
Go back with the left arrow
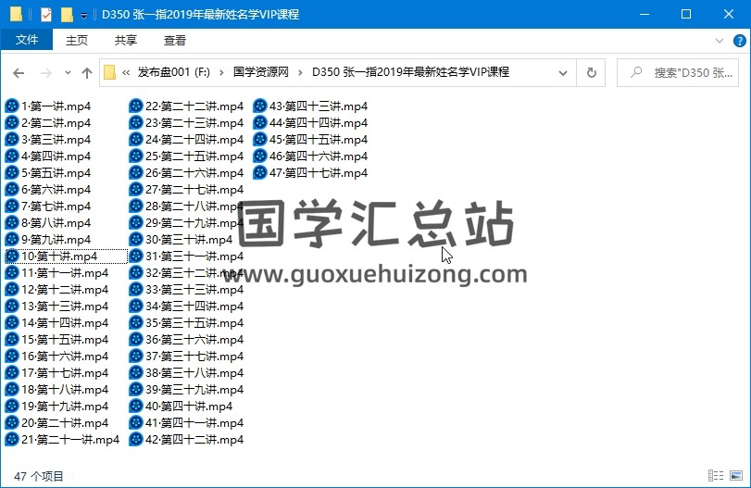pyautogui.click(x=19, y=73)
